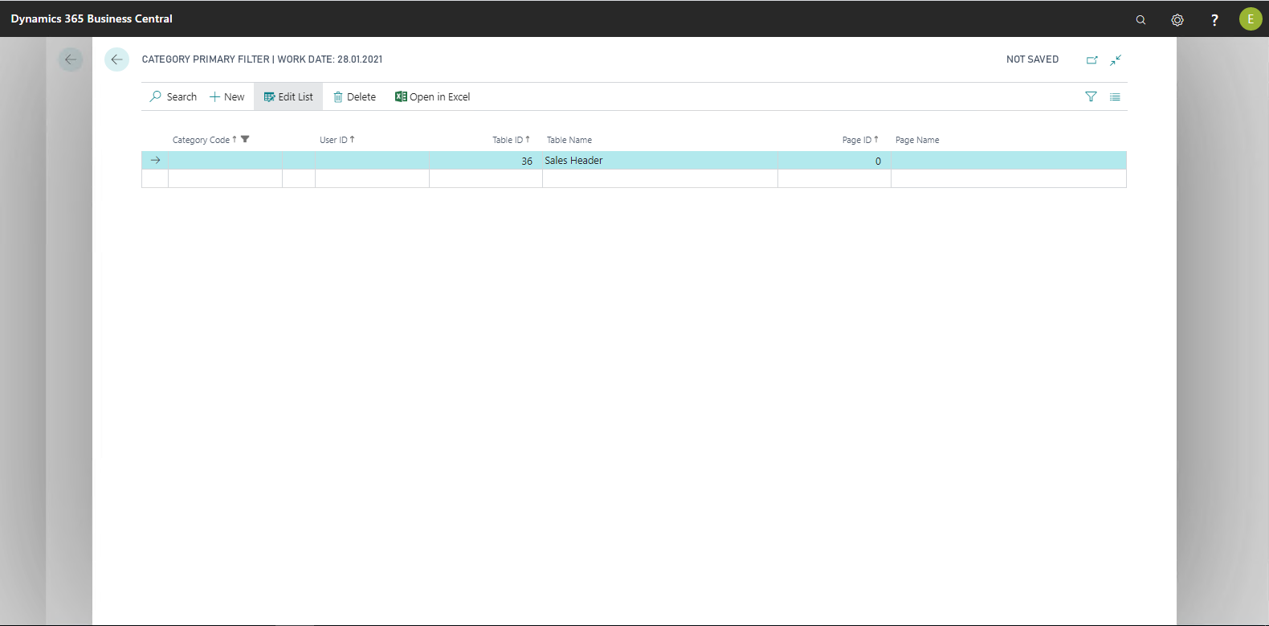Image resolution: width=1269 pixels, height=626 pixels.
Task: Click the row selector arrow of the first row
Action: 155,161
